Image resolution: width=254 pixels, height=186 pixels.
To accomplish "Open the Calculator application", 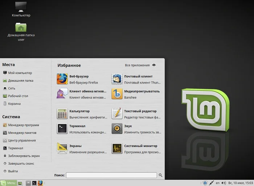I will point(62,114).
